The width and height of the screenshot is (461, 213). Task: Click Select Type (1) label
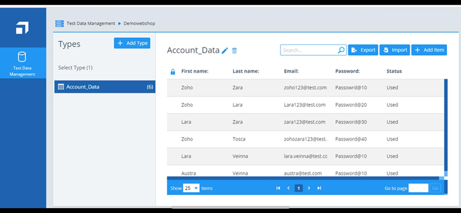75,68
